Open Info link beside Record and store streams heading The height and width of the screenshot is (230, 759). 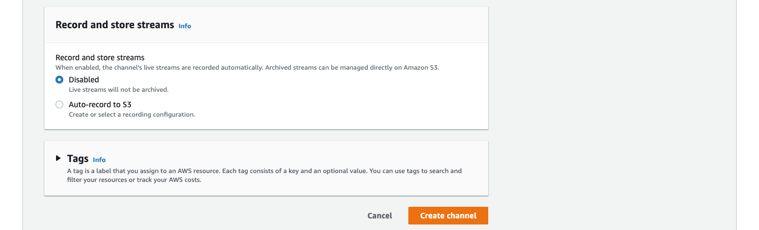tap(185, 26)
